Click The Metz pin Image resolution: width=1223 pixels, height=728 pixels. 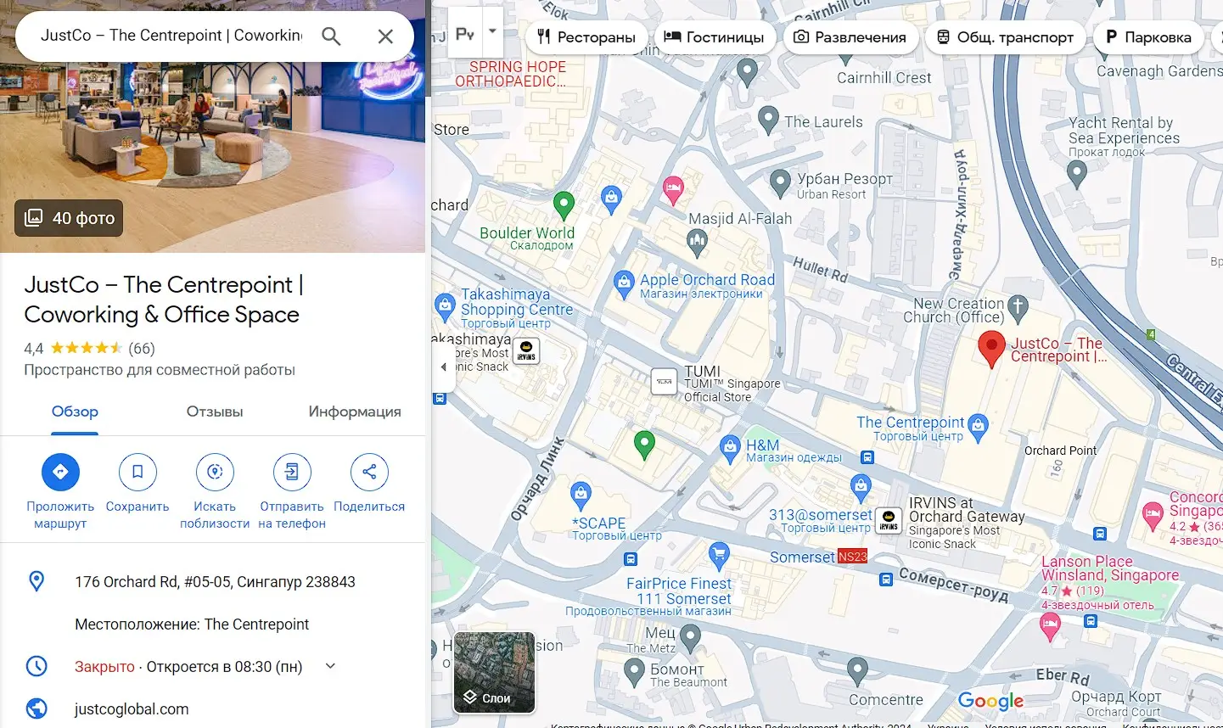click(x=691, y=636)
